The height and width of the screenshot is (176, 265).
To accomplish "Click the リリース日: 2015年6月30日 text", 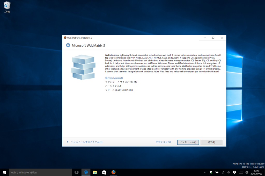I will point(119,90).
